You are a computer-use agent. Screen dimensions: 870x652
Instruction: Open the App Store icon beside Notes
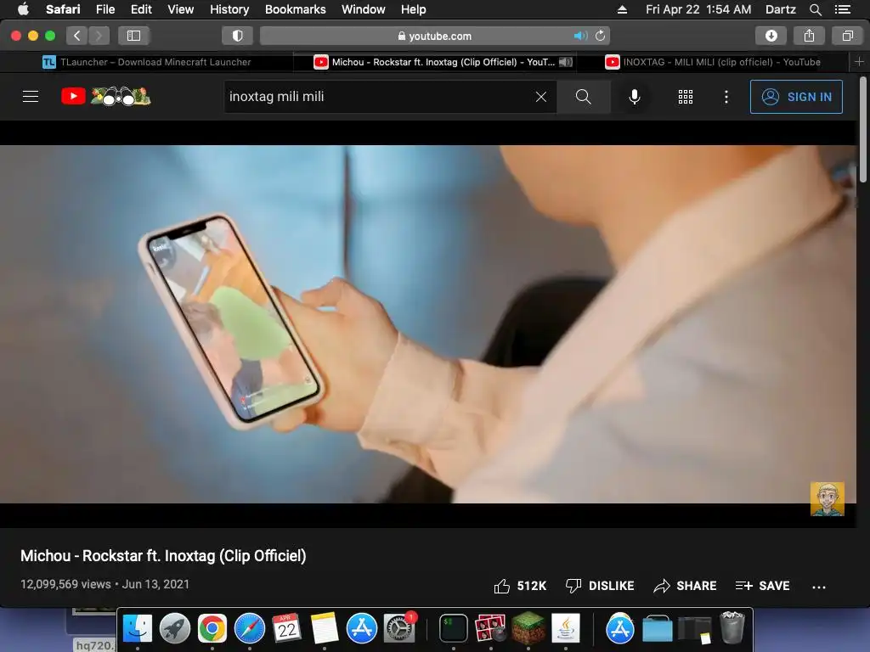pos(362,628)
